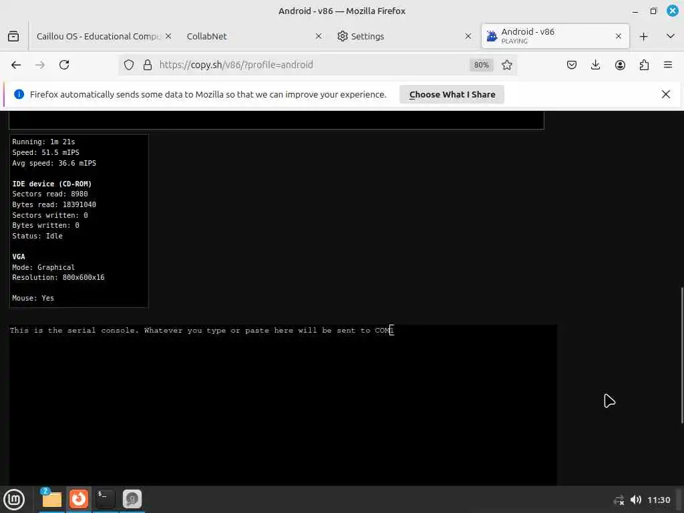The height and width of the screenshot is (513, 684).
Task: Show site security padlock info
Action: coord(148,65)
